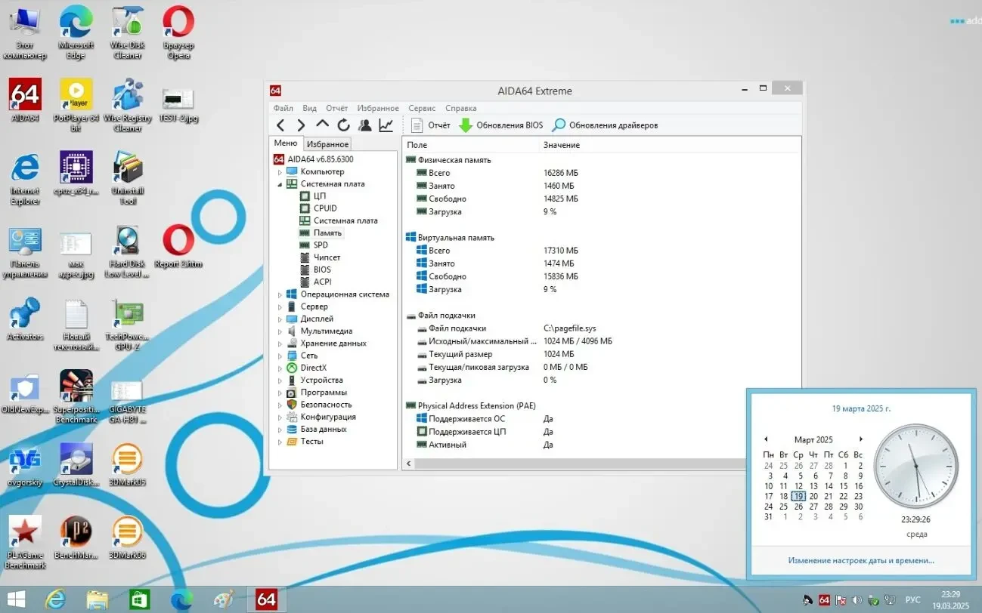Viewport: 982px width, 613px height.
Task: Expand the Хранение данных node
Action: click(x=280, y=343)
